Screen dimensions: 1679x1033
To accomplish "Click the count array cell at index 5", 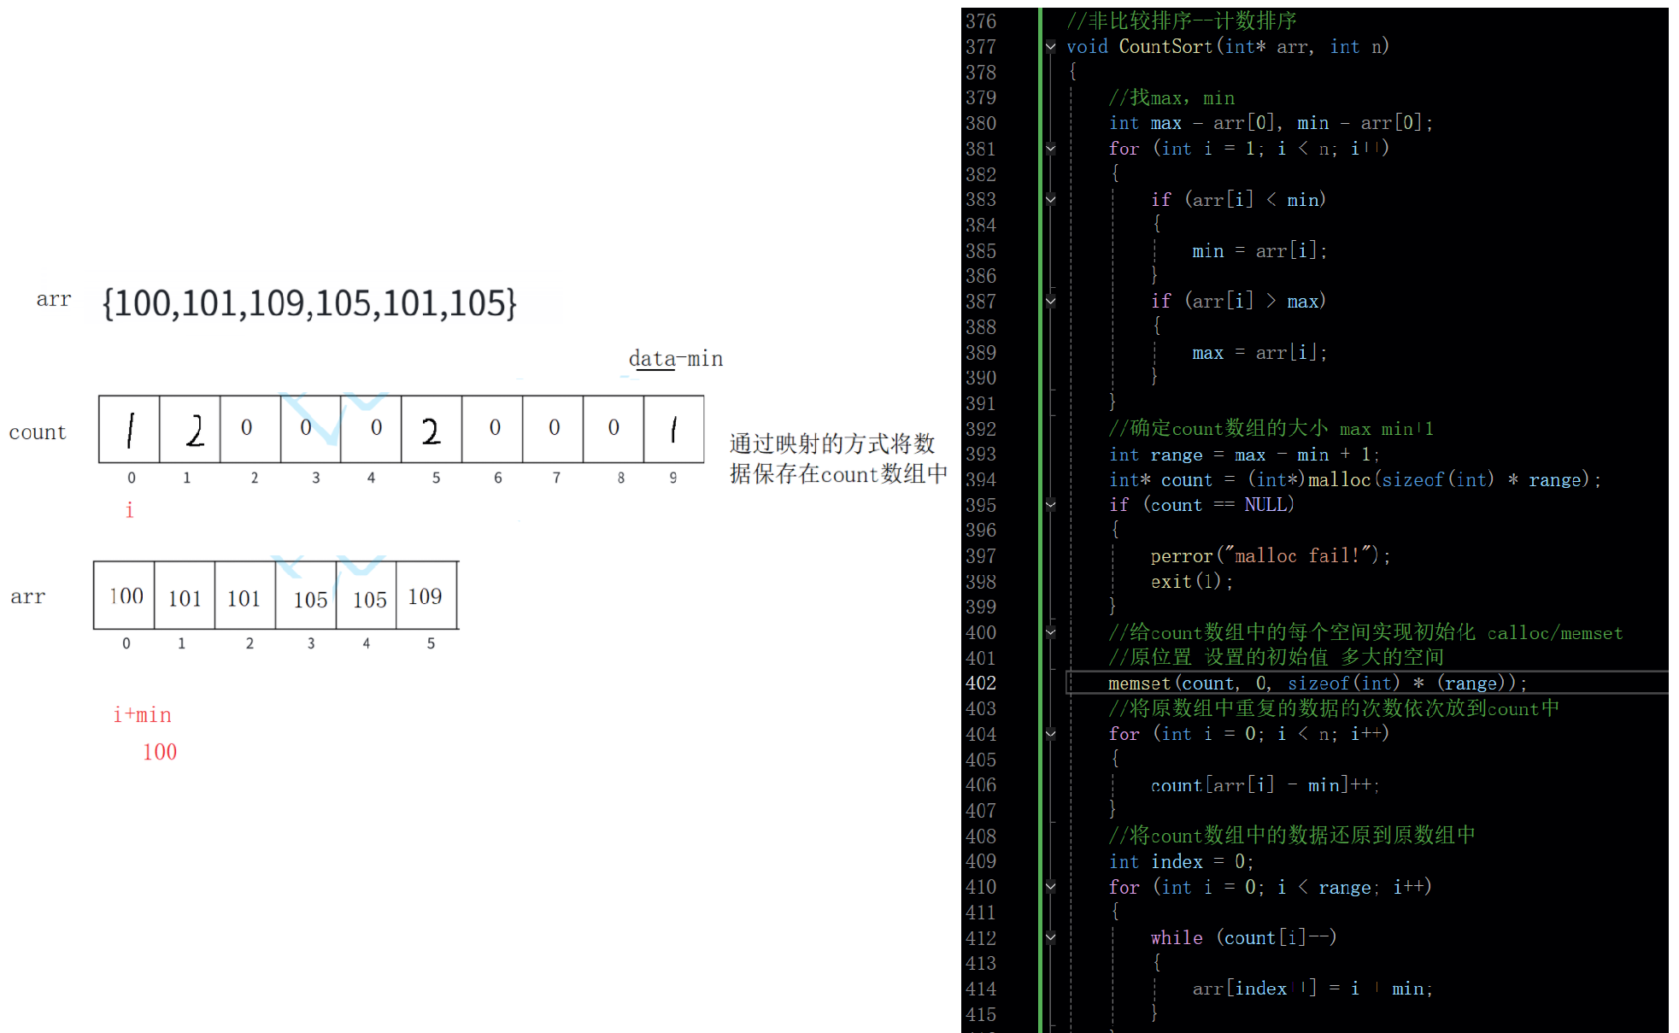I will [431, 429].
